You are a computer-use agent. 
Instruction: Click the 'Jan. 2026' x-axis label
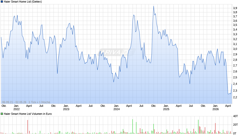pyautogui.click(x=216, y=108)
